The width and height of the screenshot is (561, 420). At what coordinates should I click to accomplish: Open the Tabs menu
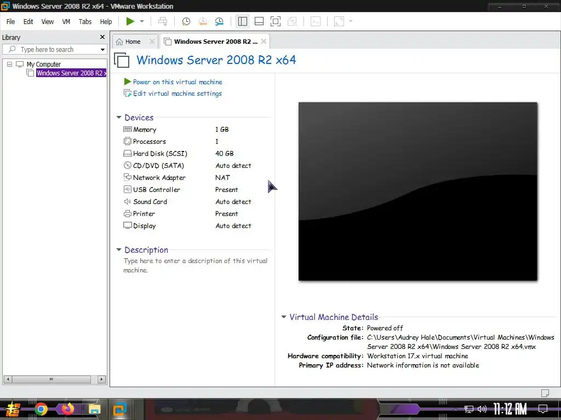click(x=85, y=22)
